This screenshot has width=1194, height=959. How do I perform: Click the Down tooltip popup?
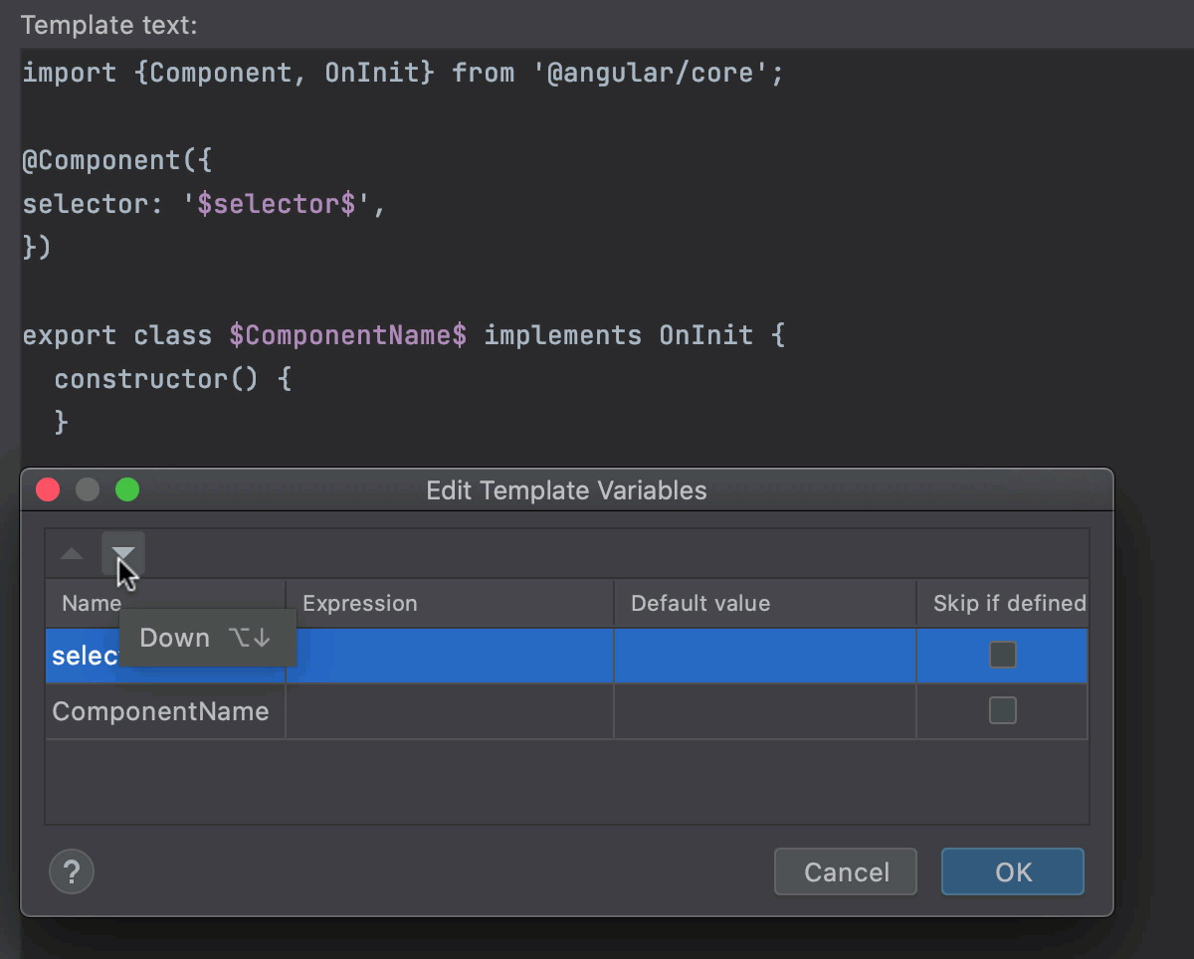[x=207, y=637]
